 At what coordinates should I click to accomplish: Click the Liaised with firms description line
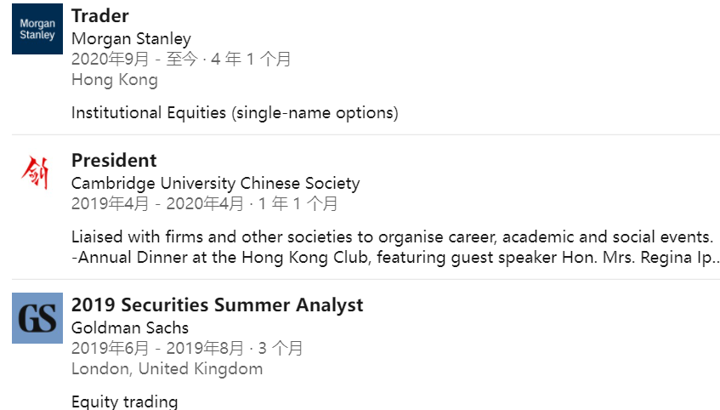click(392, 236)
